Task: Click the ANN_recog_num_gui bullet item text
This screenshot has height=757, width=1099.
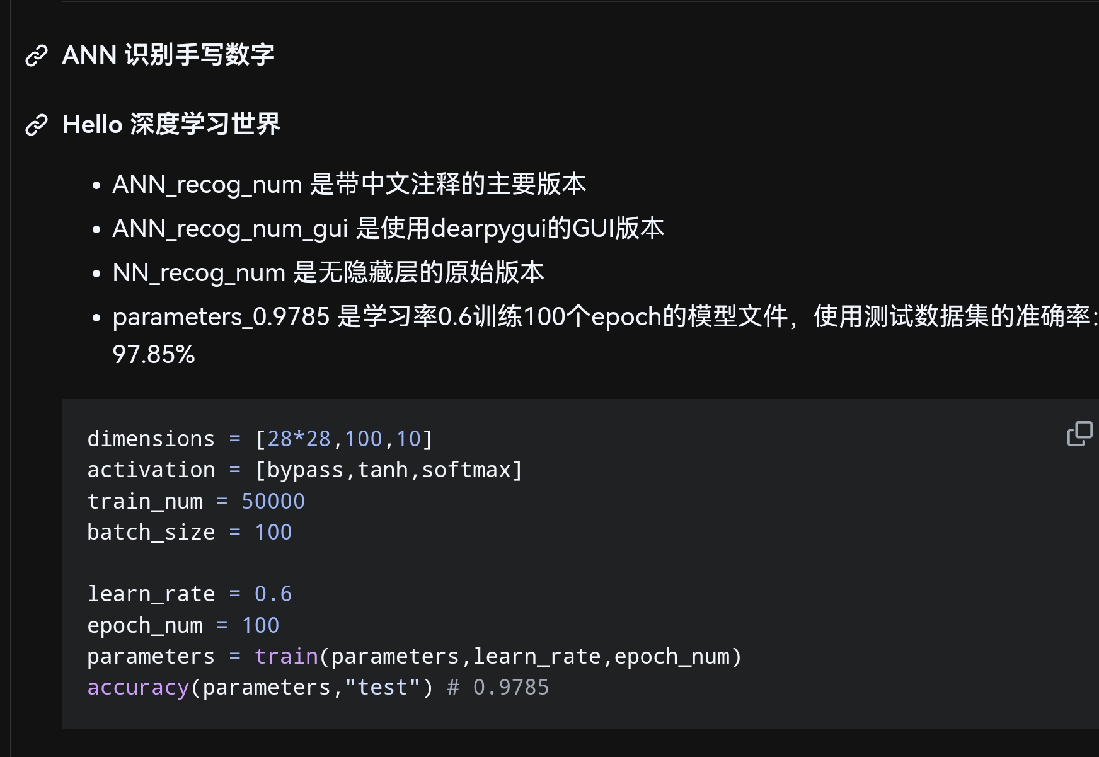Action: pos(388,228)
